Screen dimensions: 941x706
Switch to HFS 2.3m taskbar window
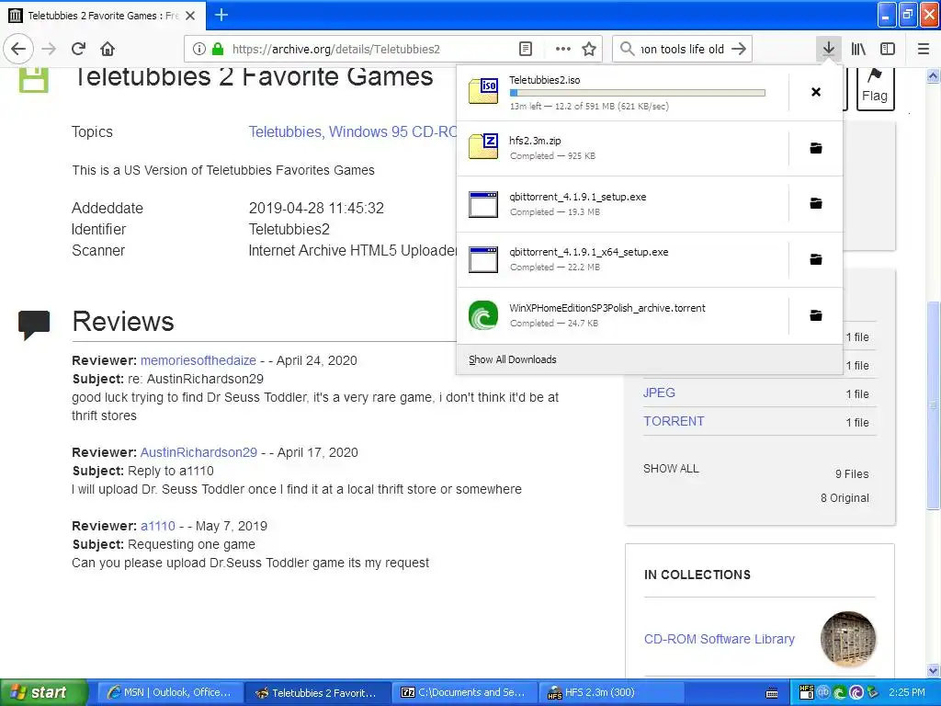click(611, 692)
